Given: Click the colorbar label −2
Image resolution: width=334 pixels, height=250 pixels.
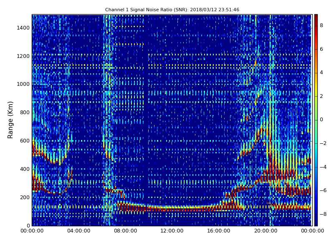Looking at the screenshot, I should click(323, 143).
